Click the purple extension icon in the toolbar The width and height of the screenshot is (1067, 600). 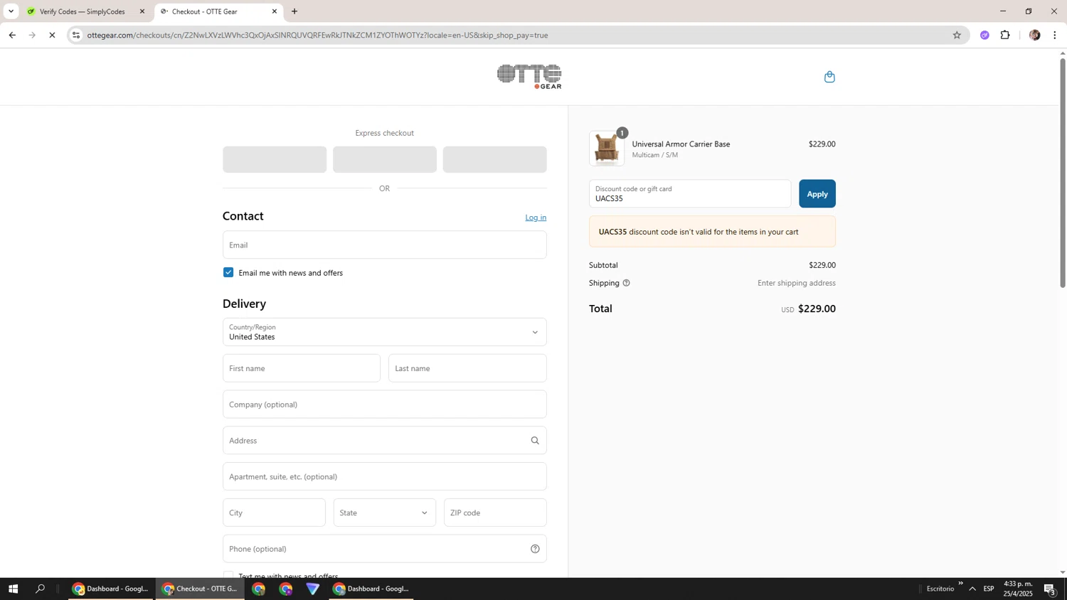tap(984, 35)
